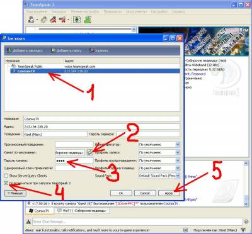Click the Apply button
The width and height of the screenshot is (252, 234).
[x=169, y=193]
